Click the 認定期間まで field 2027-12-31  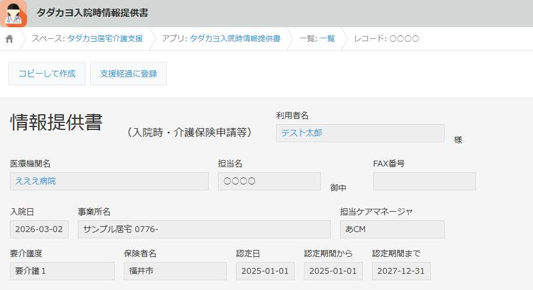(401, 271)
